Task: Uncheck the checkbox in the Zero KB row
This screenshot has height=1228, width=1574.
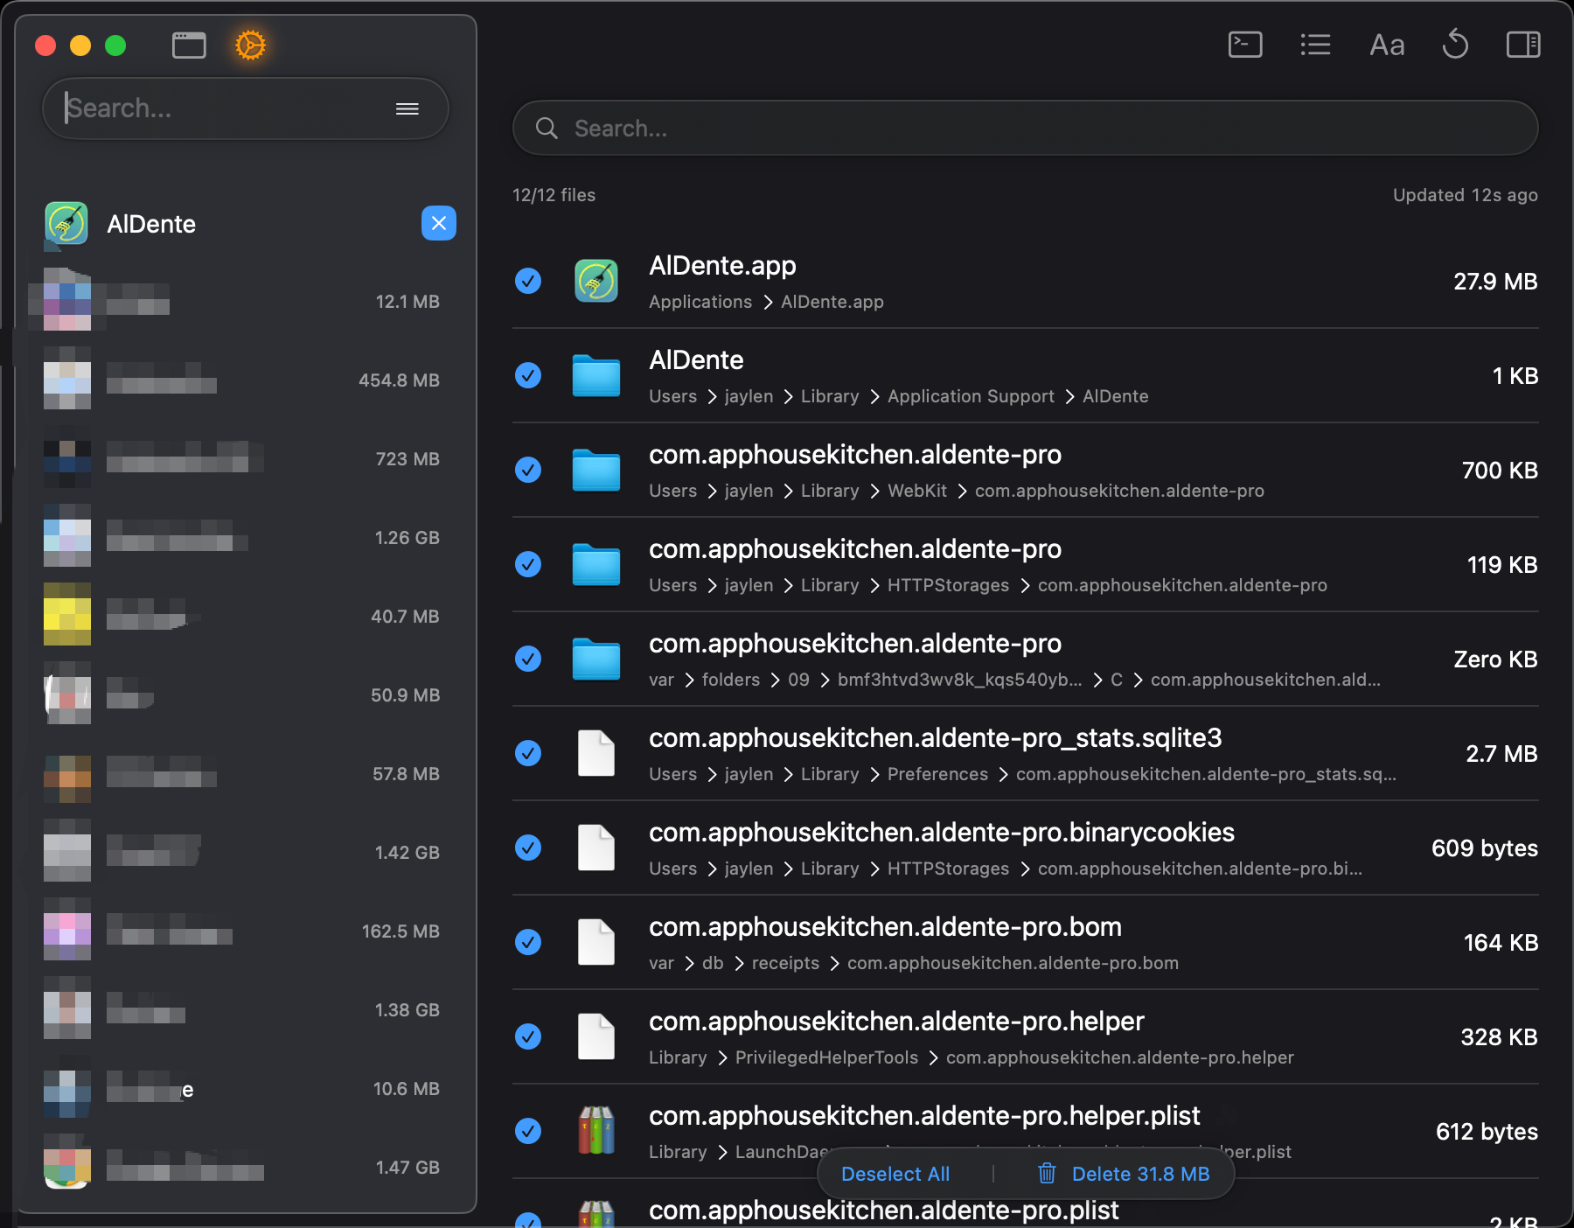Action: [528, 659]
